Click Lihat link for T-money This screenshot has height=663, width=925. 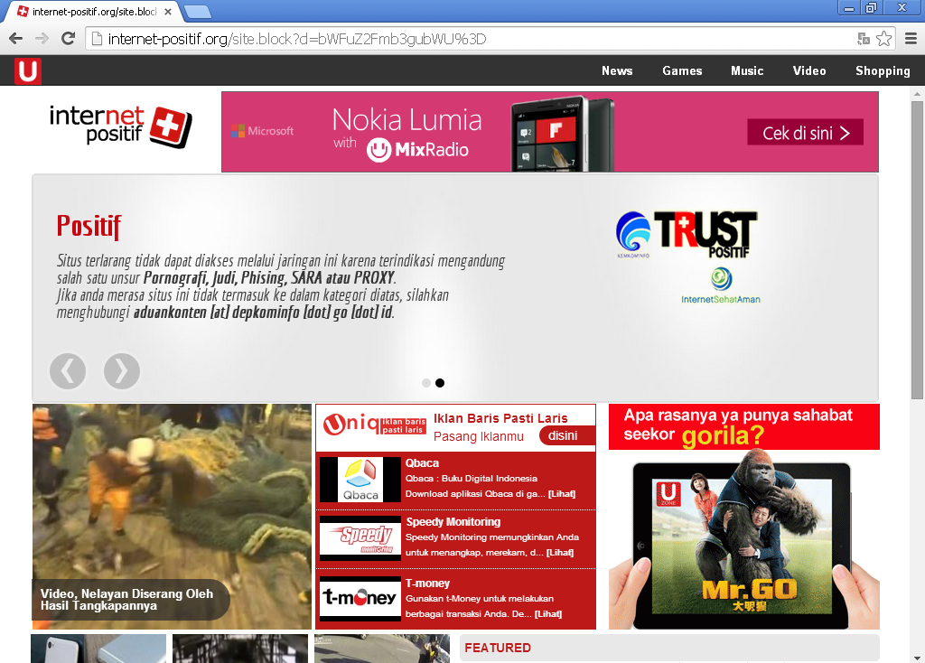[548, 614]
